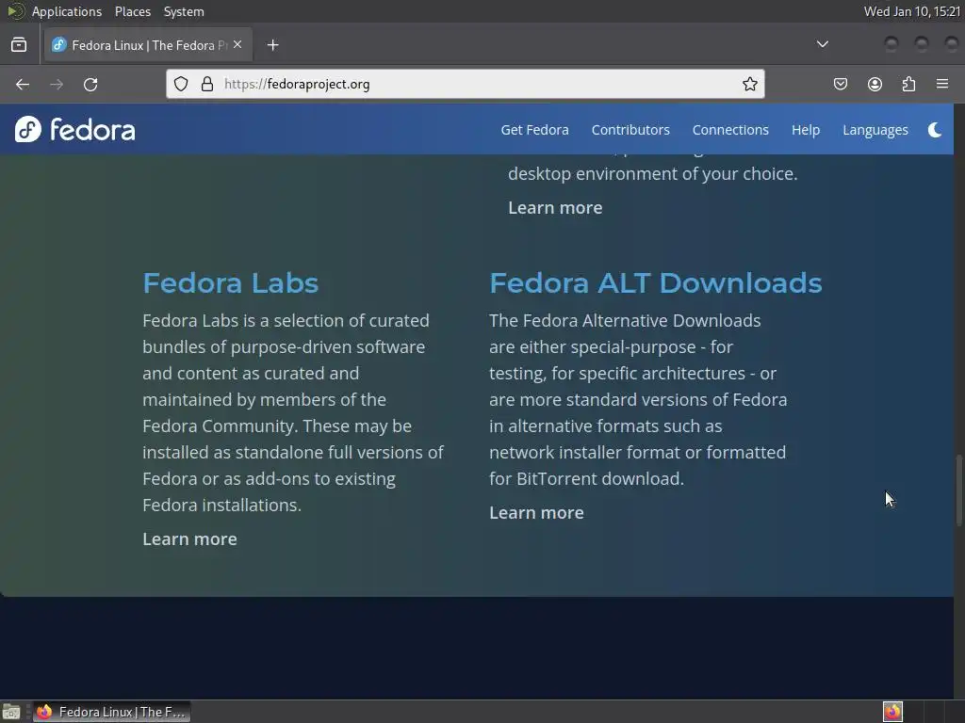Click the URL address bar
This screenshot has width=965, height=723.
(466, 84)
